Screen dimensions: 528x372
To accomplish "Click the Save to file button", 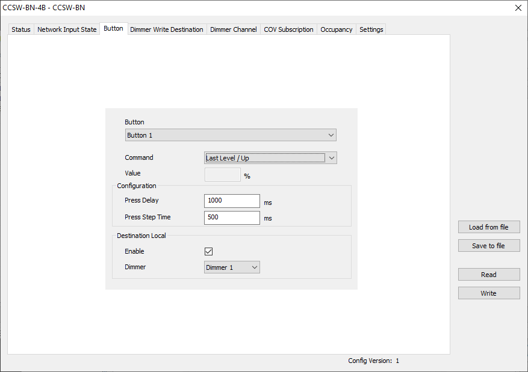I will pos(489,246).
